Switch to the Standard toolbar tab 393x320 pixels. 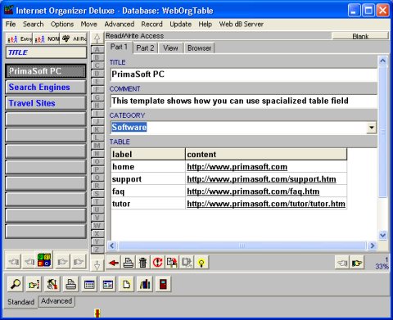(x=21, y=302)
